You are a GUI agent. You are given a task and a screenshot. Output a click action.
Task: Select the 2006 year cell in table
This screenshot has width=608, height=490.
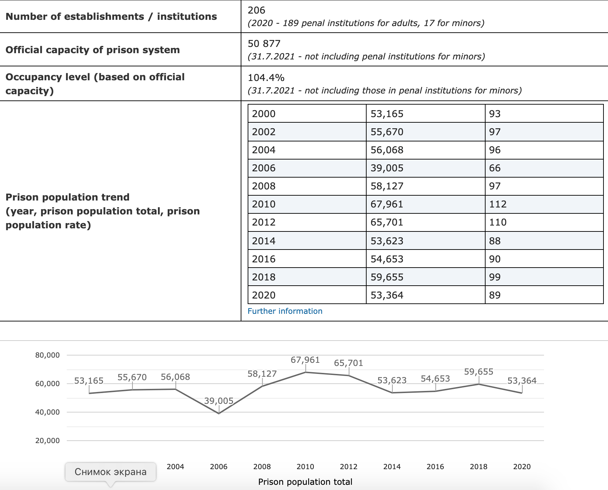(x=264, y=168)
